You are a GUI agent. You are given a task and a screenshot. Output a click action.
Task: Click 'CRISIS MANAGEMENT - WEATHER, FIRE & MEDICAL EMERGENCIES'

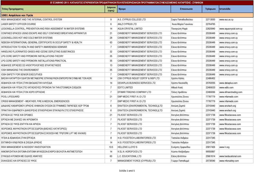[35, 101]
